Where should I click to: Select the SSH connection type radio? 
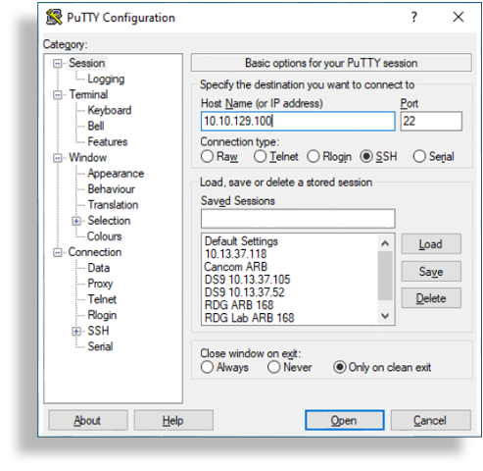(366, 156)
